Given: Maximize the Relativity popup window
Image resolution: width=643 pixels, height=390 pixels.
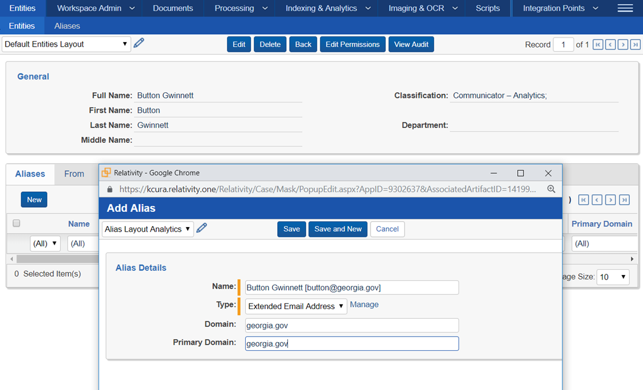Looking at the screenshot, I should [521, 173].
